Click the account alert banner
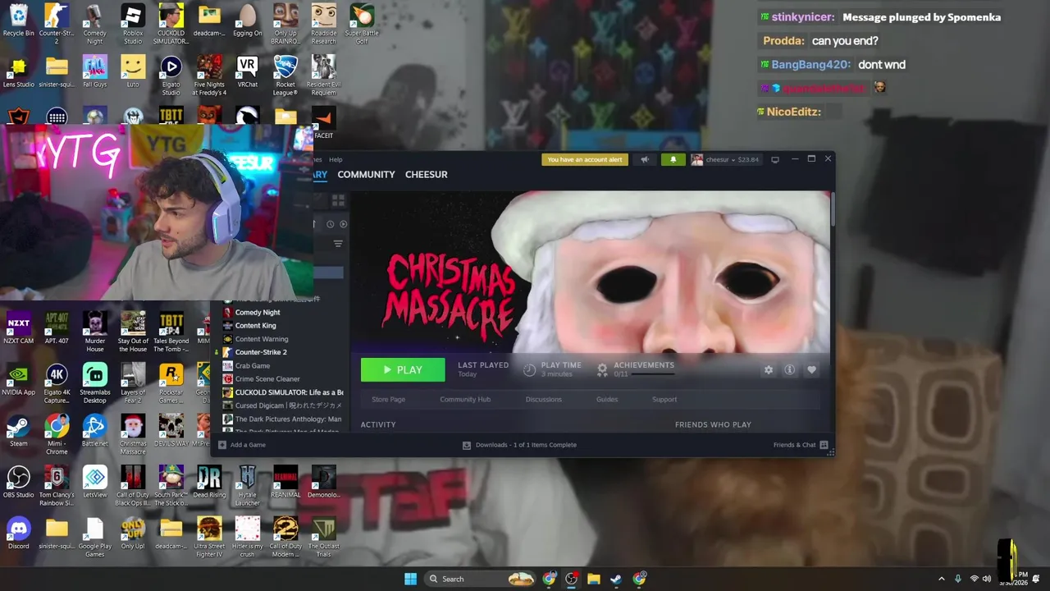This screenshot has height=591, width=1050. (585, 159)
